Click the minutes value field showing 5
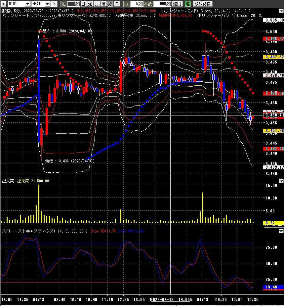The height and width of the screenshot is (306, 284). point(134,4)
